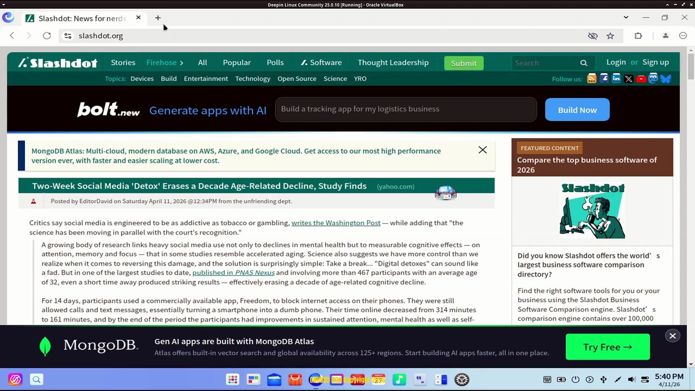Image resolution: width=695 pixels, height=391 pixels.
Task: Open browser profile account icon
Action: click(665, 36)
